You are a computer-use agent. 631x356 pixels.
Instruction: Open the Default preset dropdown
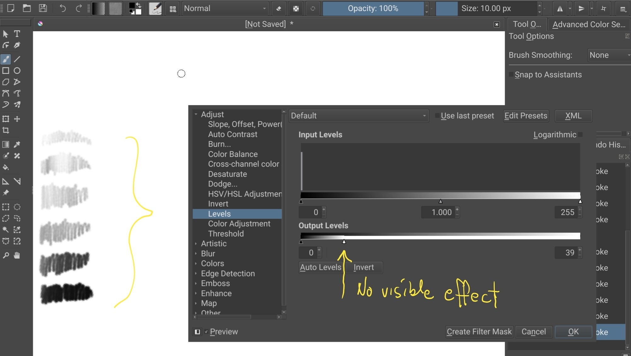[358, 116]
